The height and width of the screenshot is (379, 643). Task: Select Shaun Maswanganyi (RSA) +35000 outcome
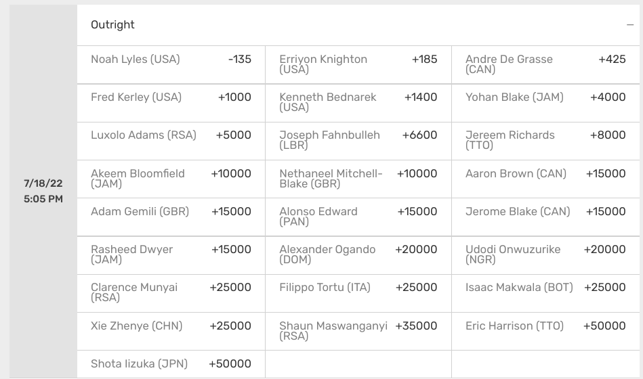[x=358, y=332]
